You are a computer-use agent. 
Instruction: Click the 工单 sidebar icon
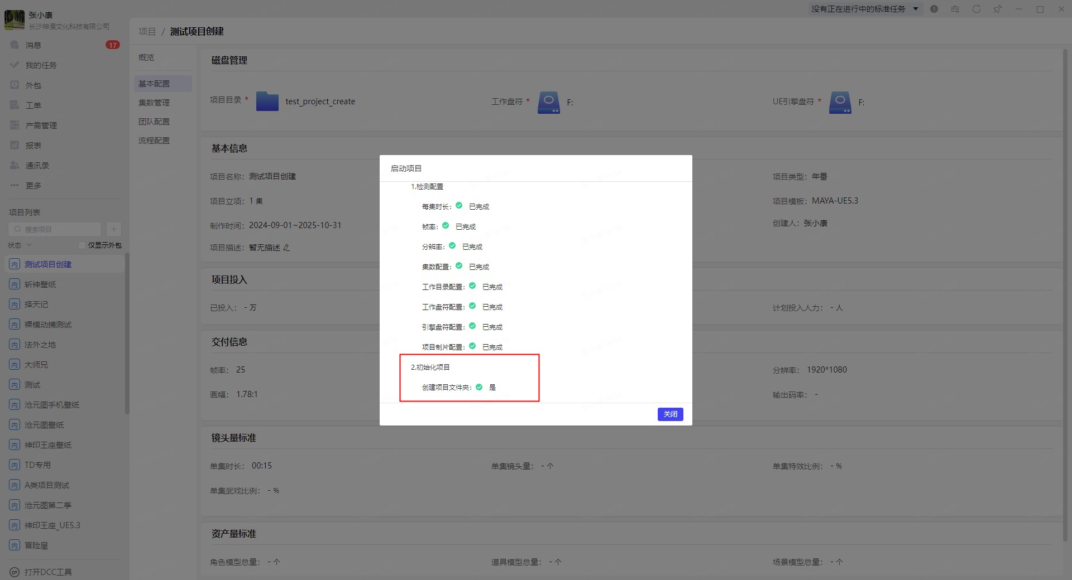pos(15,105)
